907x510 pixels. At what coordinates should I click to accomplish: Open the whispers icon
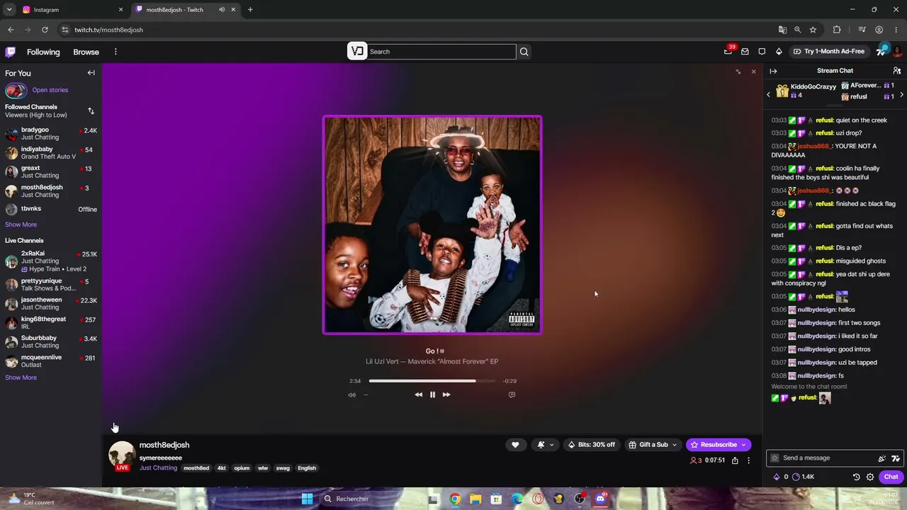(x=762, y=52)
